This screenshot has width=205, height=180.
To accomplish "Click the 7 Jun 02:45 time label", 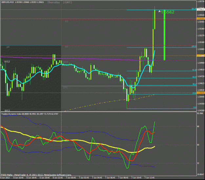I will pyautogui.click(x=84, y=178).
